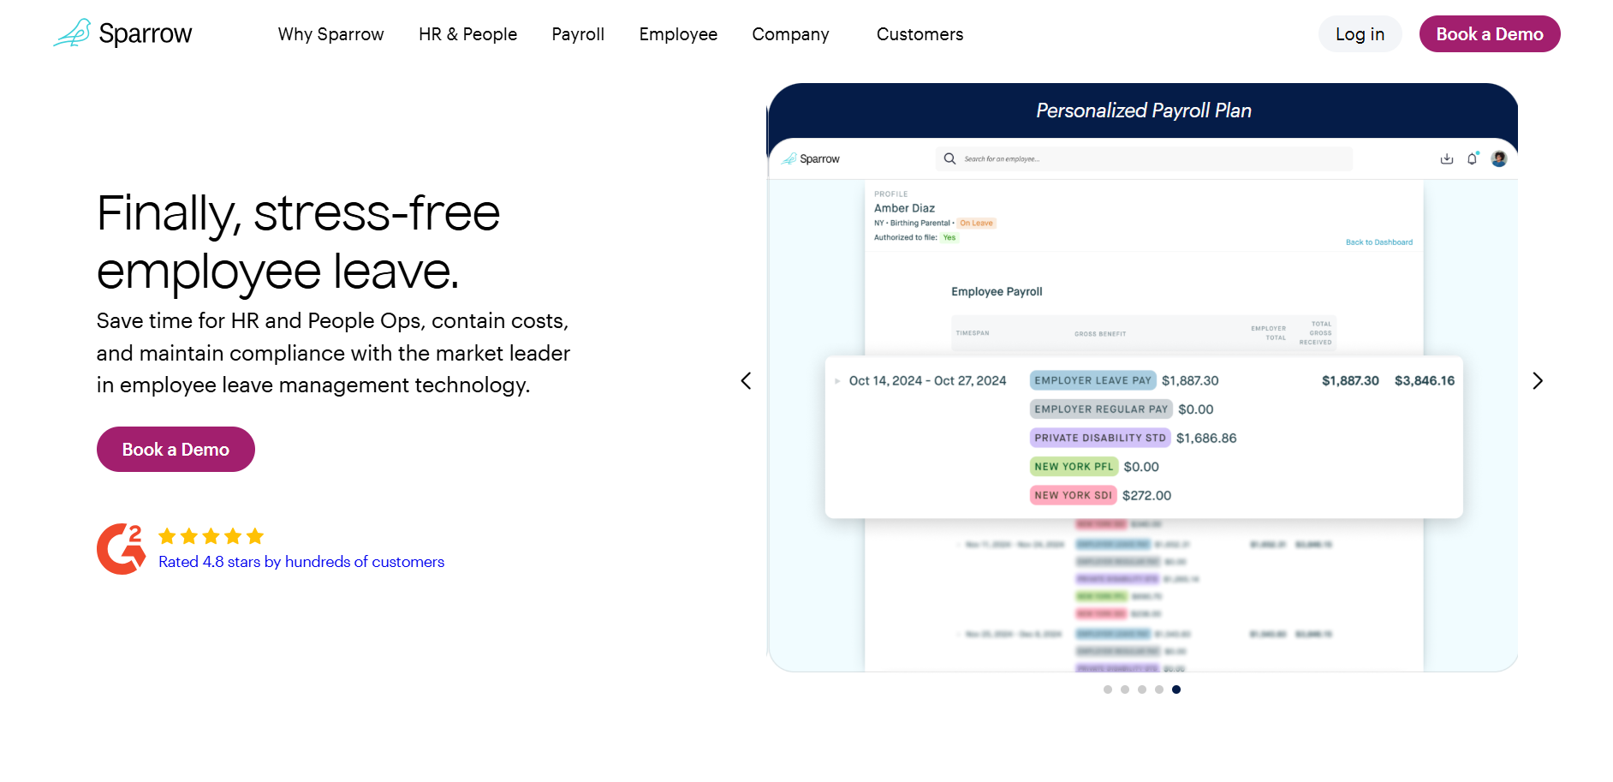Open the Employee menu item
Viewport: 1613px width, 782px height.
(x=678, y=34)
